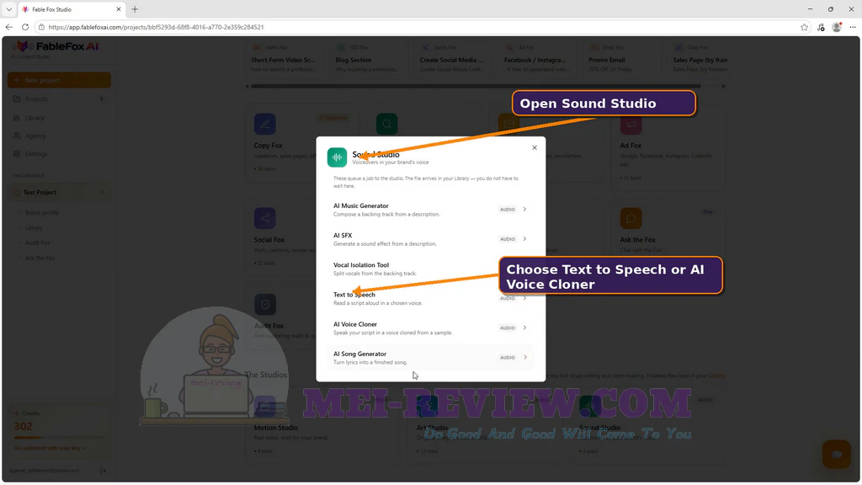Bookmark page with star icon
The image size is (862, 485).
tap(804, 27)
